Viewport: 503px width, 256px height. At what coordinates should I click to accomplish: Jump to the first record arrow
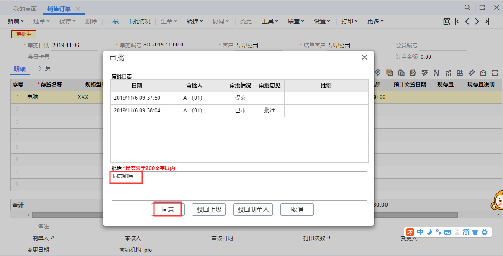click(x=457, y=21)
